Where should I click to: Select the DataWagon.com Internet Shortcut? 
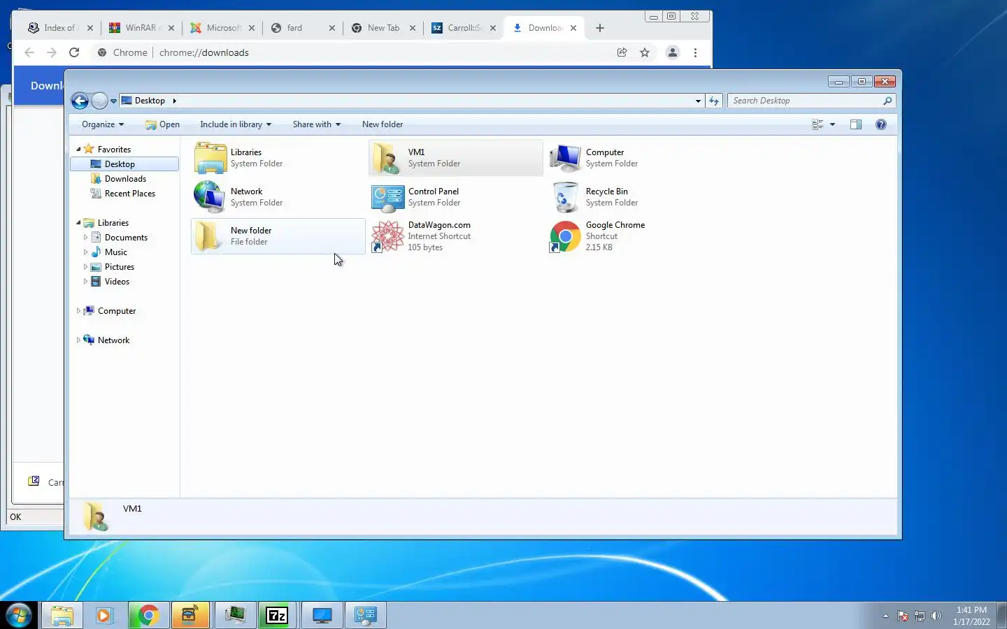coord(455,236)
